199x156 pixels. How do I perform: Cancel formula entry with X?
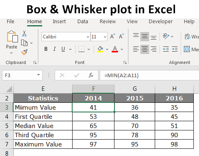(62, 76)
